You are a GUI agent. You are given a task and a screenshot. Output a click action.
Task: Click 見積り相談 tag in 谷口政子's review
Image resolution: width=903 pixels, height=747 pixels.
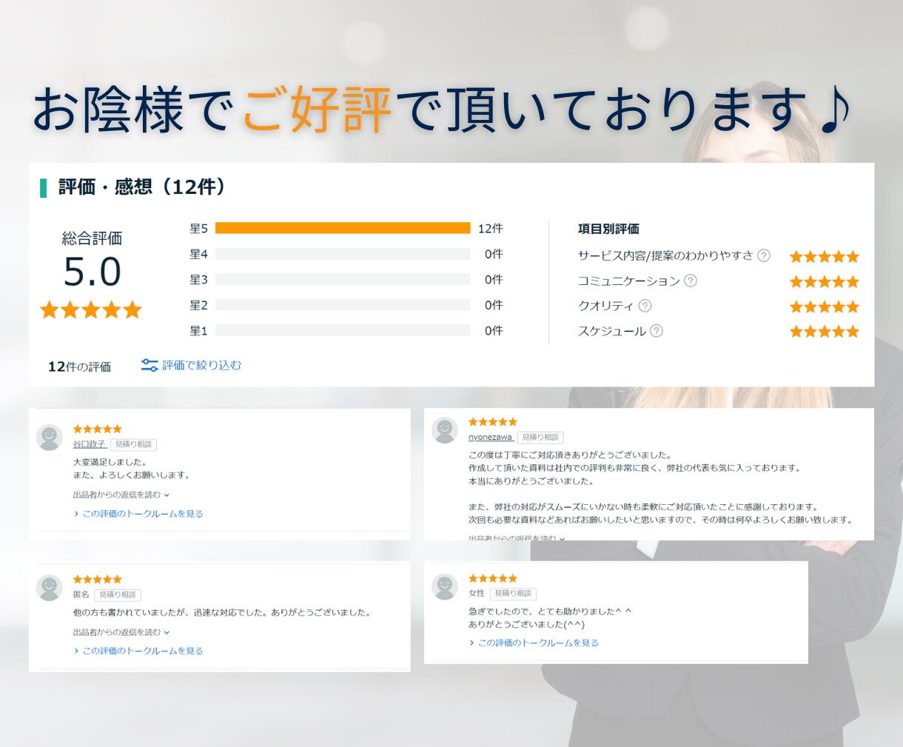tap(133, 444)
